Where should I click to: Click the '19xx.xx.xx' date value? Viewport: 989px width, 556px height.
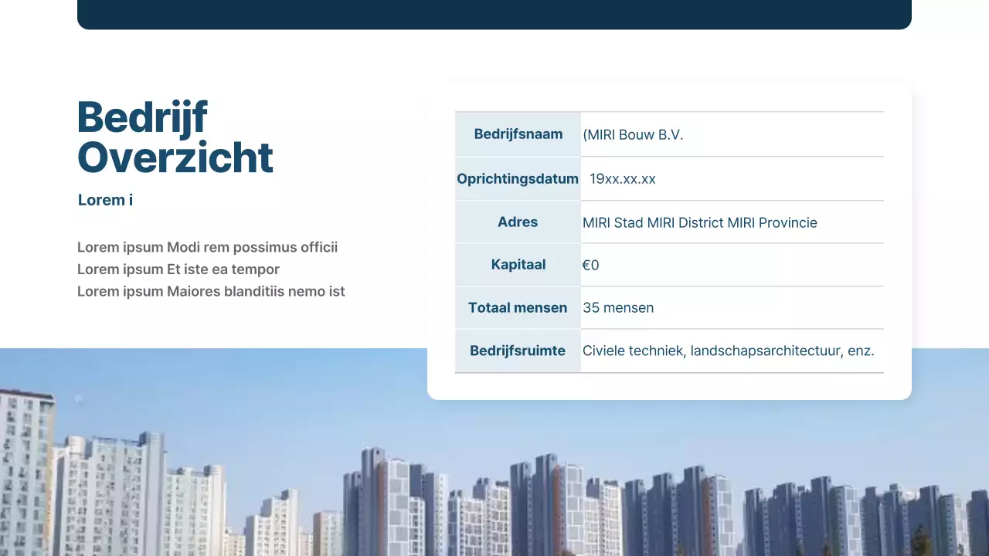click(x=623, y=179)
